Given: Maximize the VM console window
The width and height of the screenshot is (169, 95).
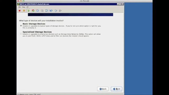Looking at the screenshot, I should [x=120, y=4].
